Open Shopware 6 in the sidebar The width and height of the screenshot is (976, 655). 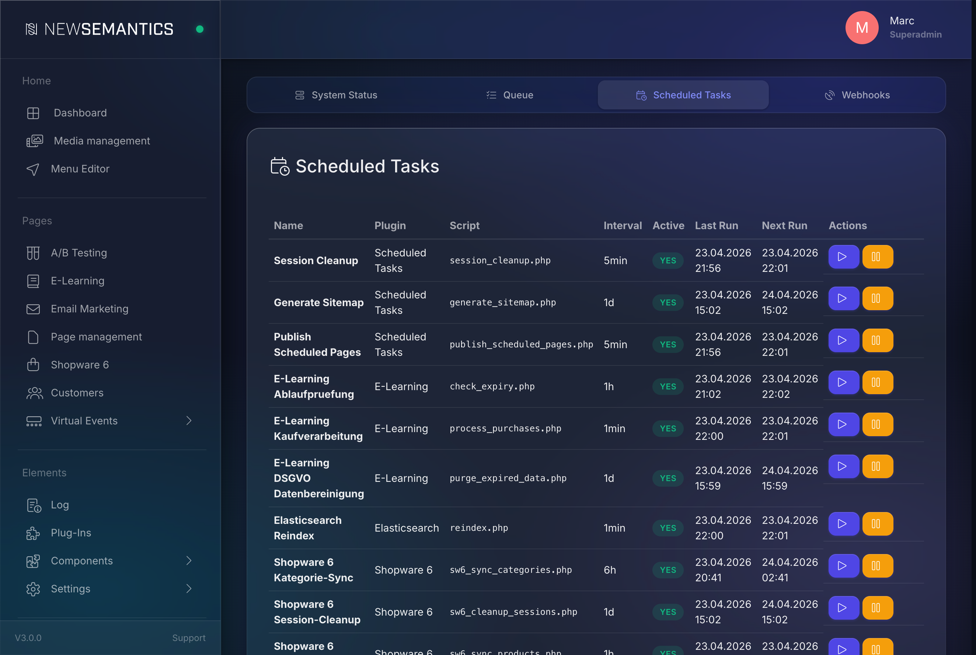click(68, 365)
